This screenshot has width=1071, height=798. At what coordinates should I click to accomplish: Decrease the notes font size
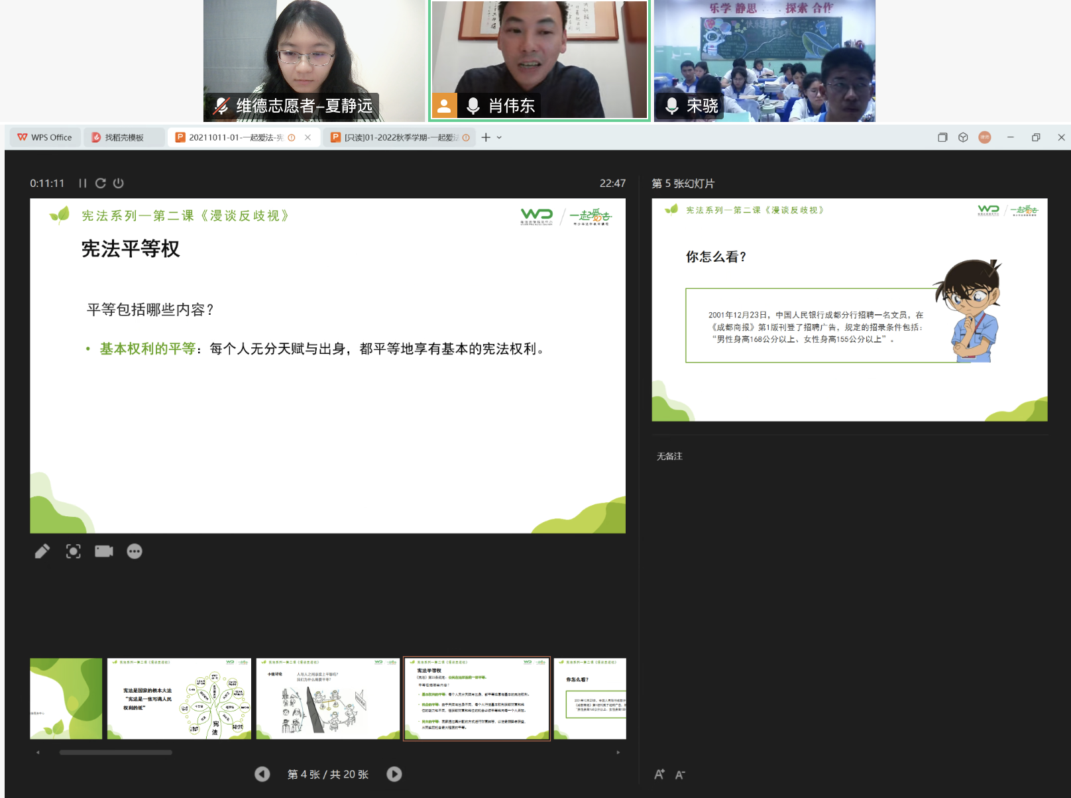tap(680, 774)
